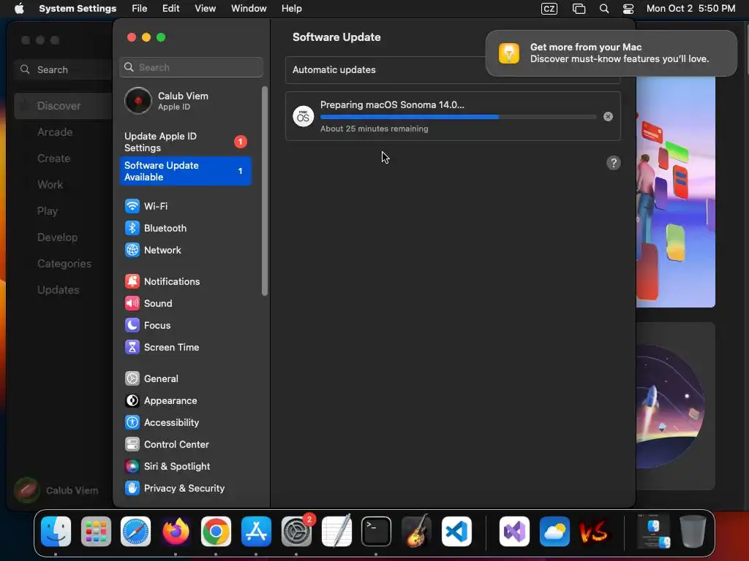Open Control Center settings

click(185, 445)
